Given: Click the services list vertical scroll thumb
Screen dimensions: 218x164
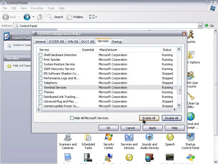Looking at the screenshot, I should 179,90.
